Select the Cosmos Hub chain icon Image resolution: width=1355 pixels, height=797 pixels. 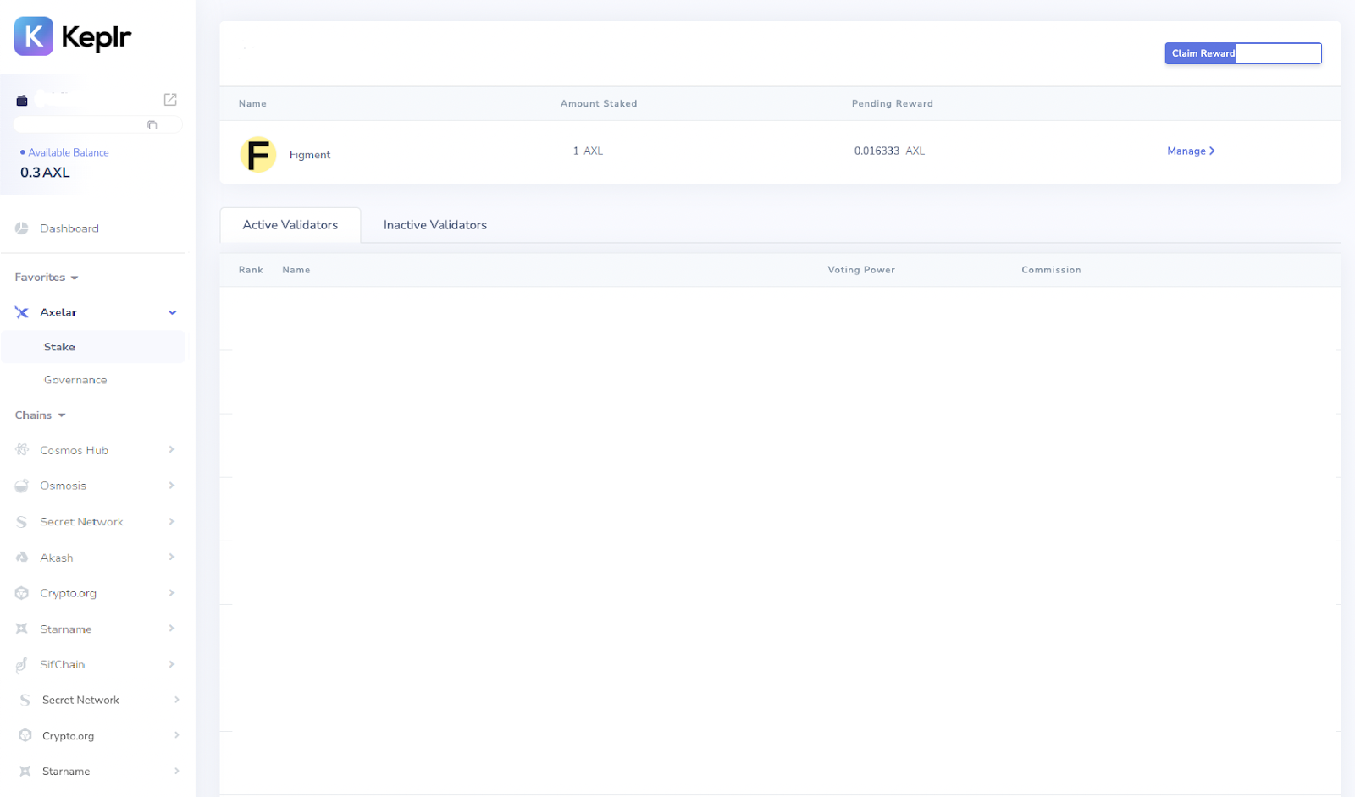click(21, 449)
